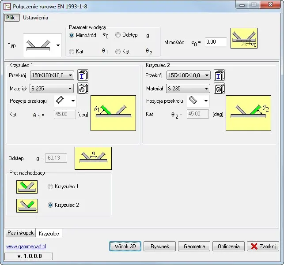284x265 pixels.
Task: Click the green Krzyżulec 1 overlapping member icon
Action: point(27,187)
